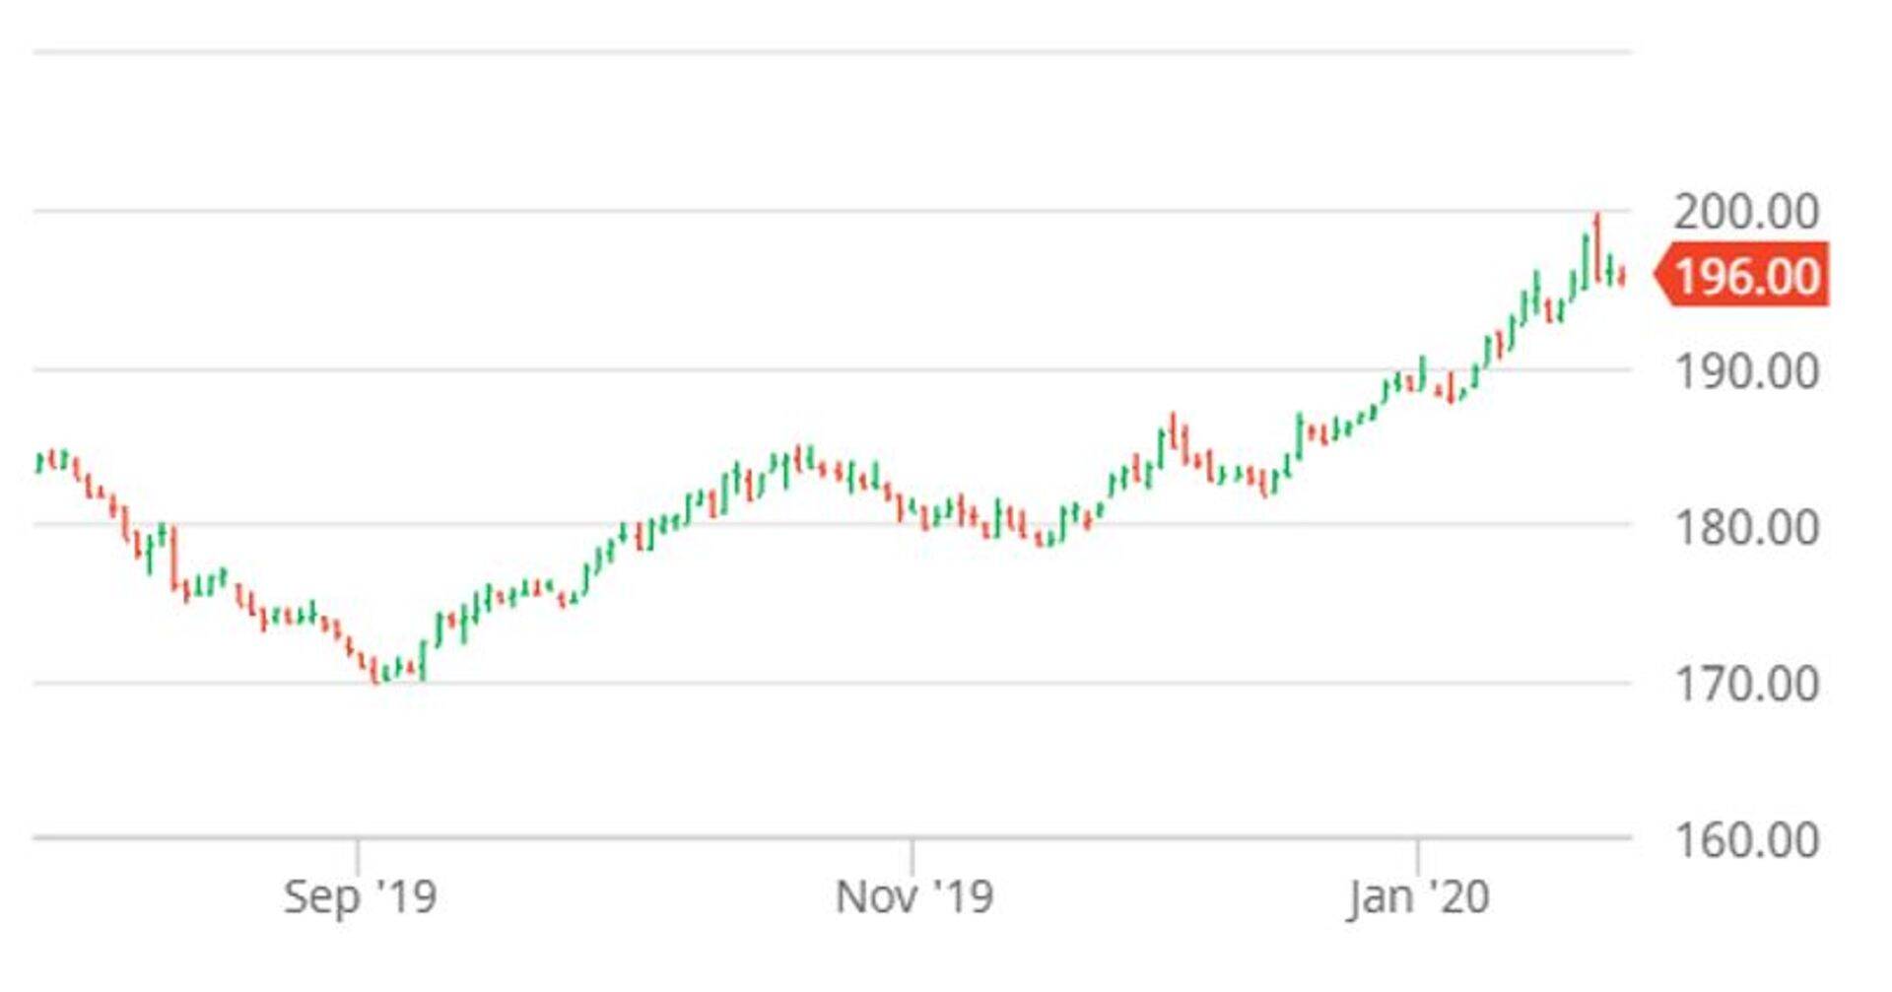The width and height of the screenshot is (1892, 992).
Task: Click the 190.00 price axis label
Action: coord(1745,372)
